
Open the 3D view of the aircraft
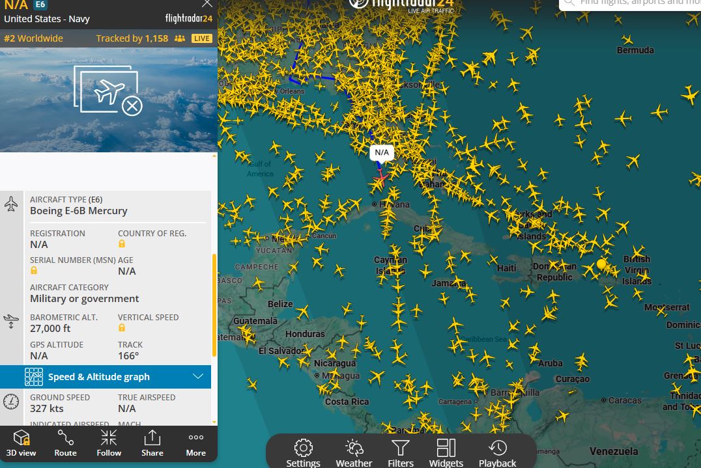click(x=21, y=443)
